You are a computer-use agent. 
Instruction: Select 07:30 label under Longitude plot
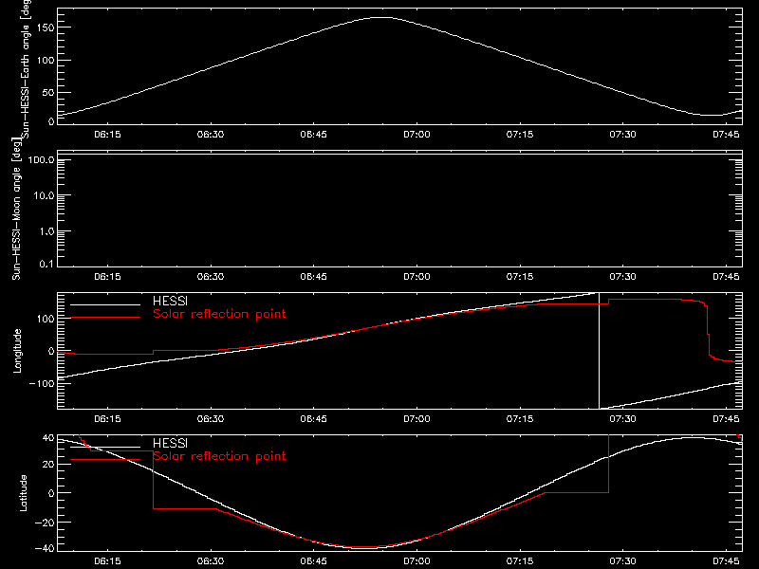click(x=623, y=419)
